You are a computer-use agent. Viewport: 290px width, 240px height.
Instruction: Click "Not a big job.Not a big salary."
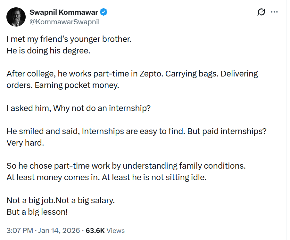61,201
